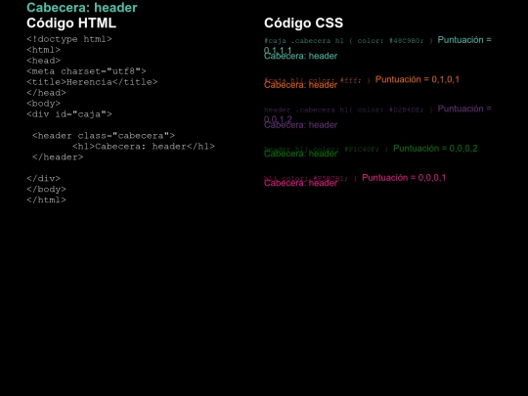Click the orange "Cabecera: header" sample
The height and width of the screenshot is (396, 528).
click(x=300, y=85)
